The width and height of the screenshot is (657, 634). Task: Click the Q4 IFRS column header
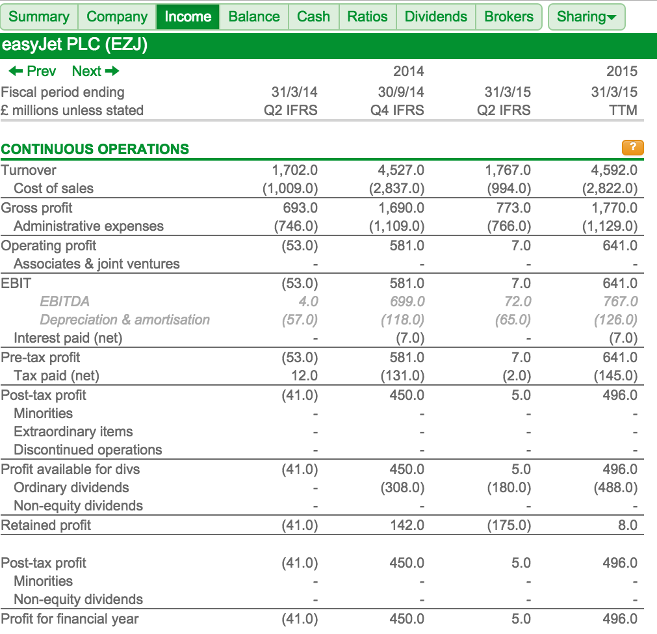[x=397, y=111]
